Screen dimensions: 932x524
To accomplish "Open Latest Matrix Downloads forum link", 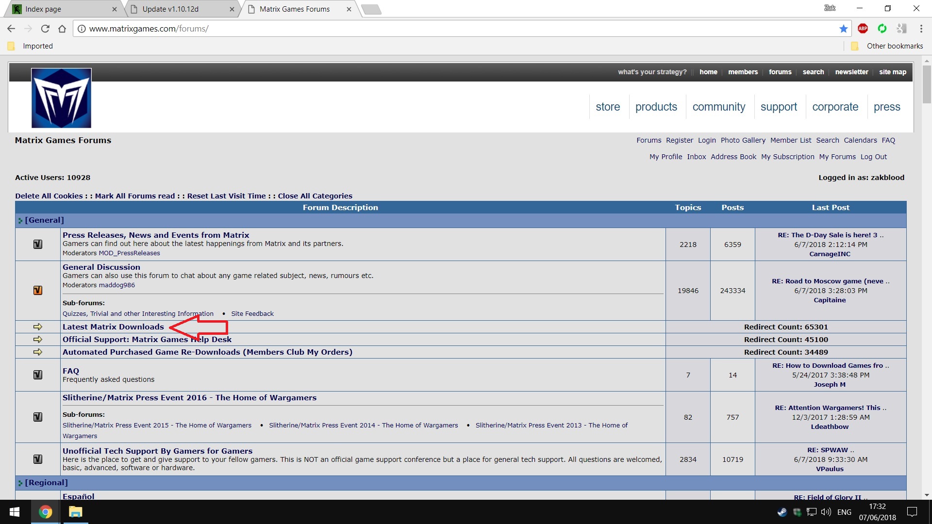I will pyautogui.click(x=113, y=327).
